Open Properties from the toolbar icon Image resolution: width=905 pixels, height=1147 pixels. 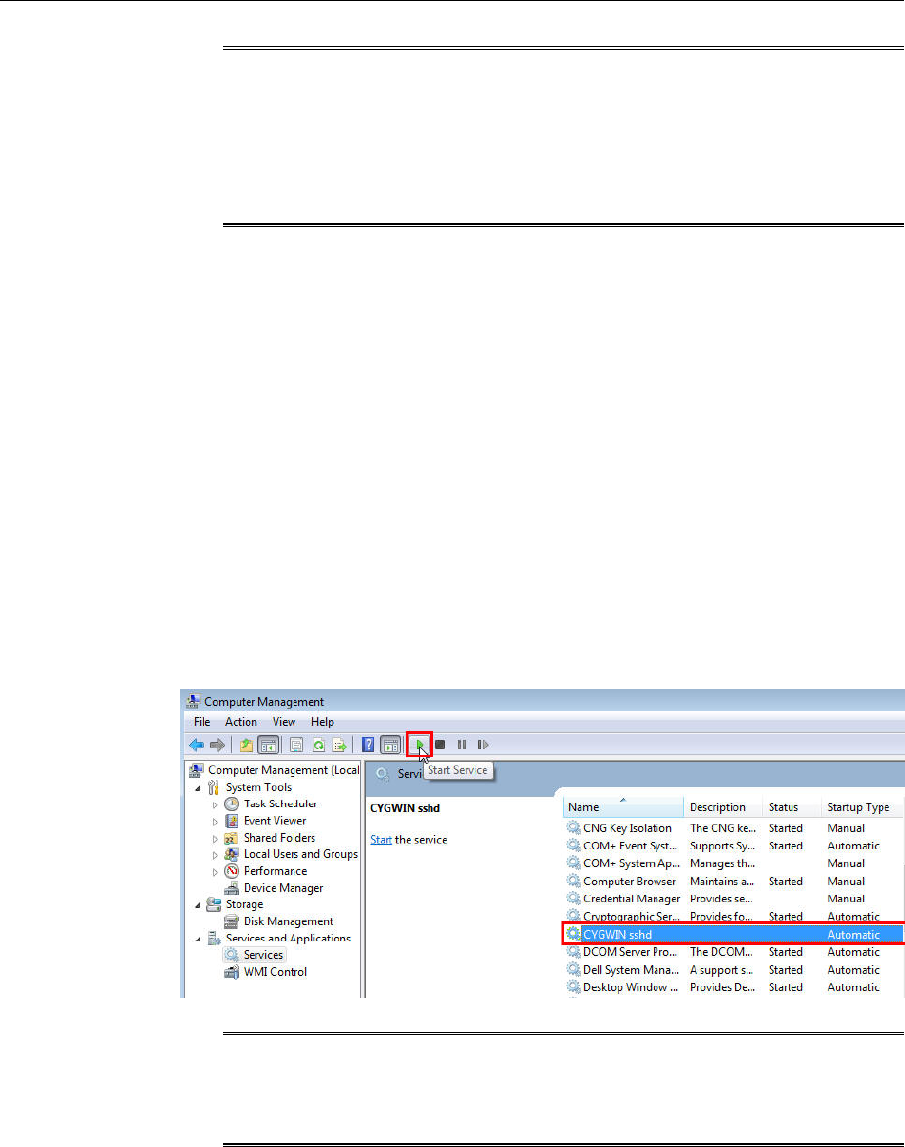[296, 745]
